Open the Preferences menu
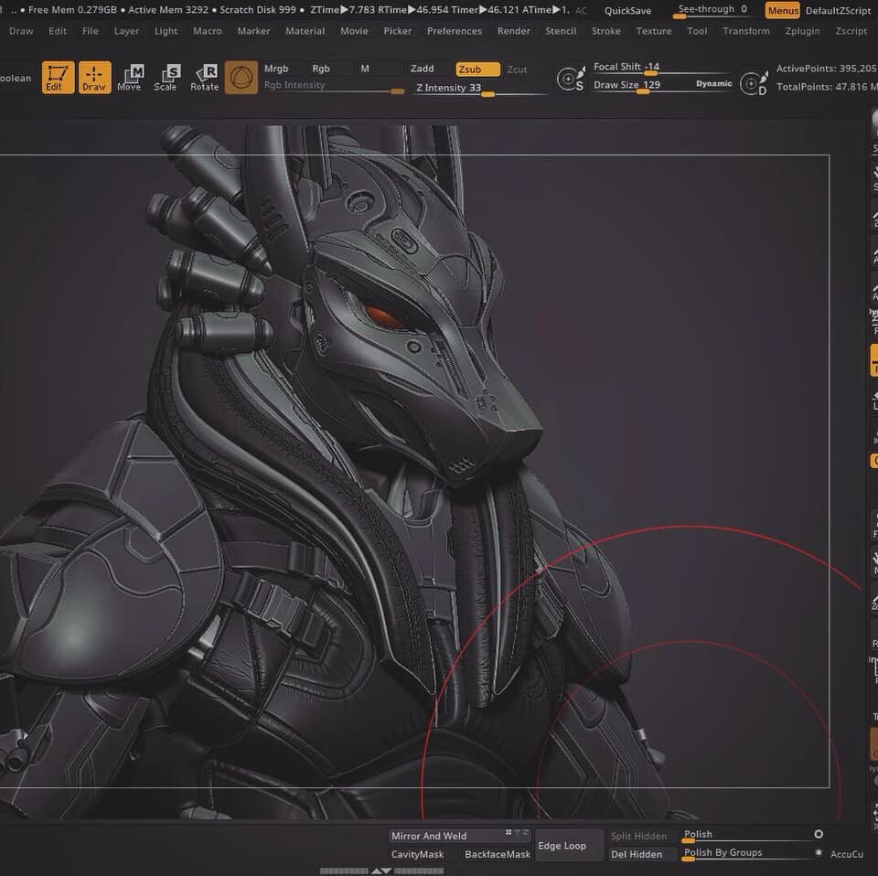Screen dimensions: 878x876 (455, 31)
